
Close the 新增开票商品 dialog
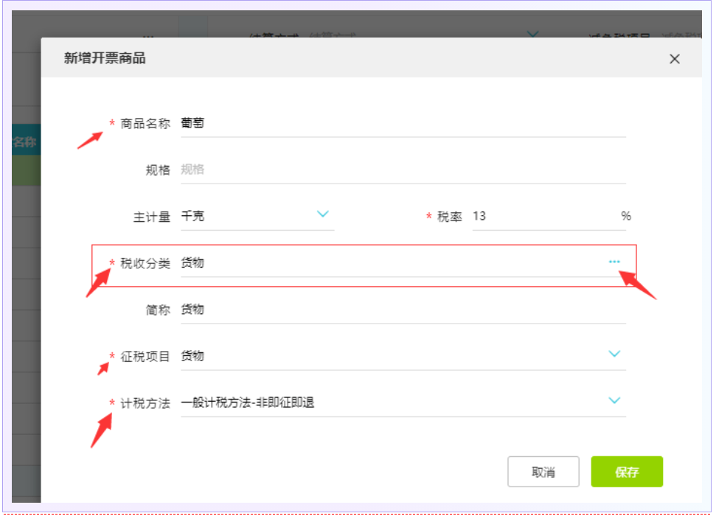tap(674, 59)
